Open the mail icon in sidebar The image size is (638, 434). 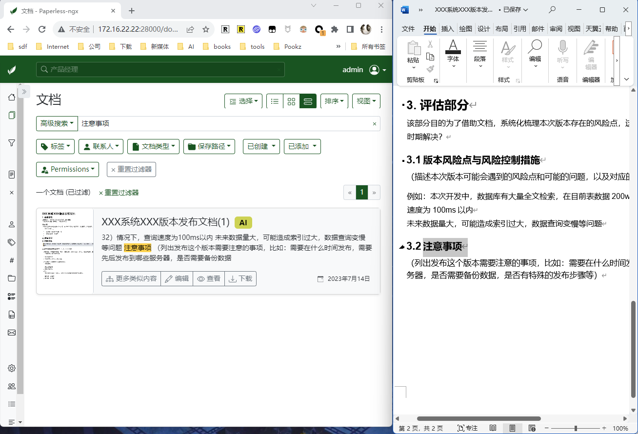12,333
